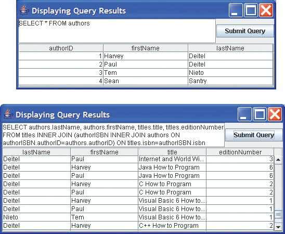Screen dimensions: 285x234
Task: Select the top table's lastName column header
Action: tap(230, 48)
